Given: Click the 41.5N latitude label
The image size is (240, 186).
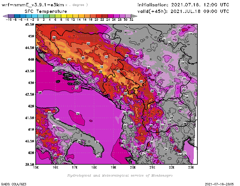Looking at the screenshot, I should click(30, 118).
